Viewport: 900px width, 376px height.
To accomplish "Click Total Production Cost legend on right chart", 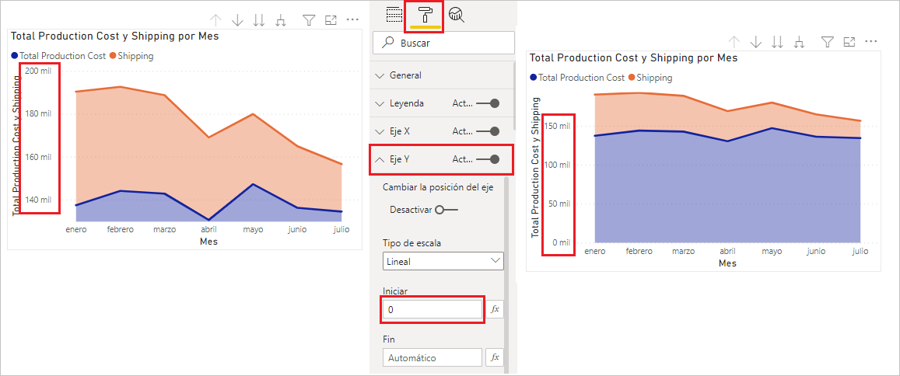I will coord(577,78).
